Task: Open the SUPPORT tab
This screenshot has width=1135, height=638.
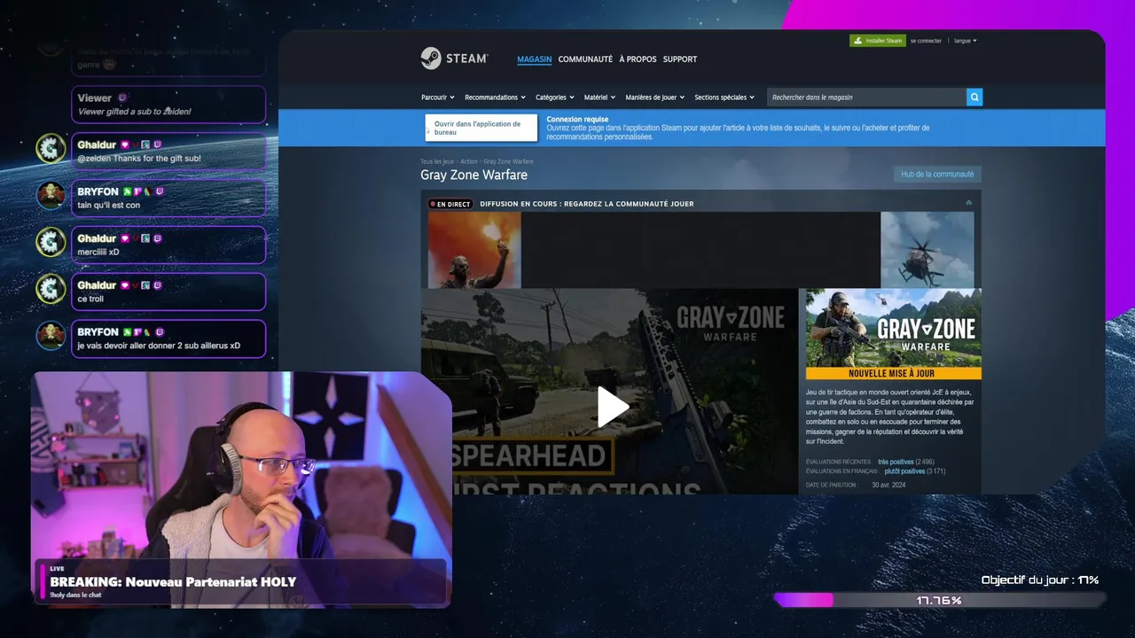Action: tap(680, 59)
